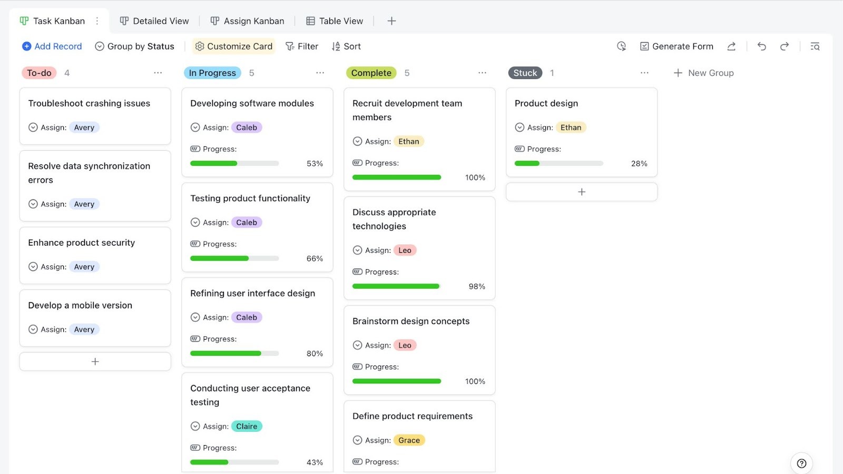
Task: Undo the last action
Action: 761,46
